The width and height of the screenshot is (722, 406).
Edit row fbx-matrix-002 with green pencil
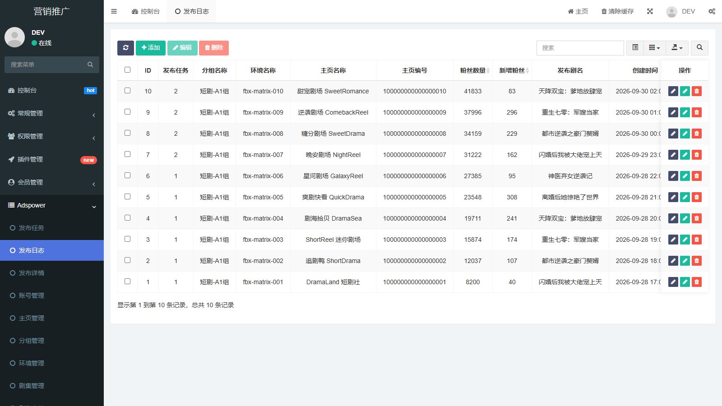coord(685,261)
